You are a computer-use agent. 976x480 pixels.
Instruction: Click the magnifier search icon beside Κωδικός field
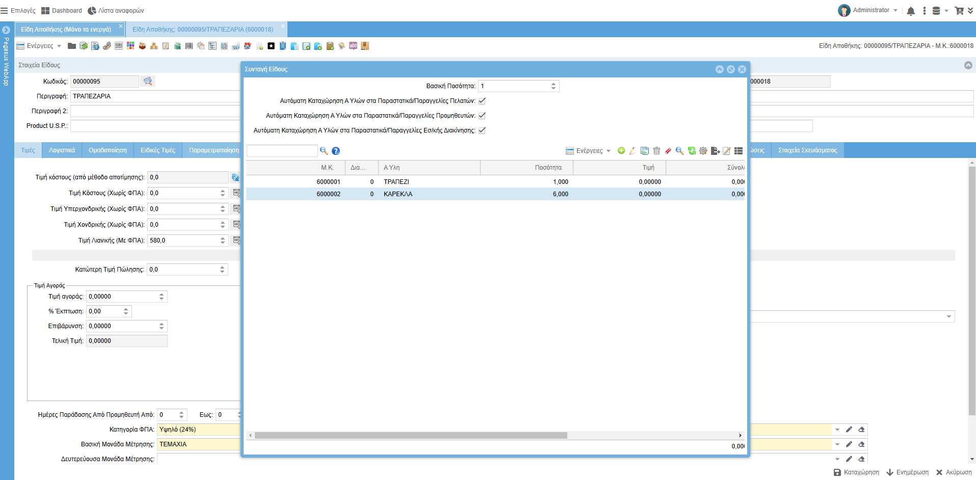coord(148,82)
